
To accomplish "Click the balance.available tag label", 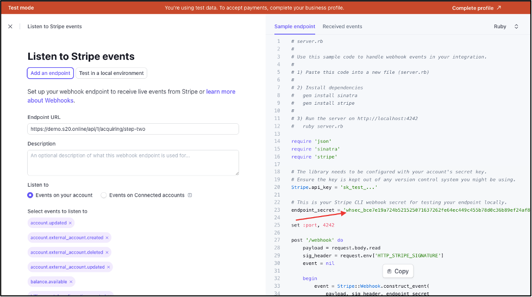I will [48, 282].
